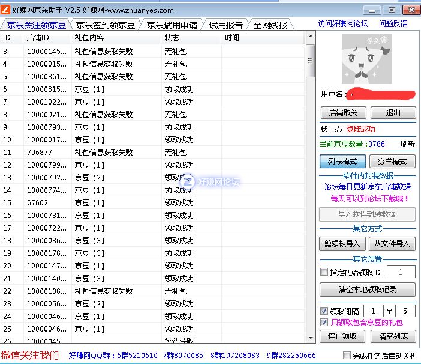Click the 登陆成功 status text
The height and width of the screenshot is (364, 421).
[360, 129]
